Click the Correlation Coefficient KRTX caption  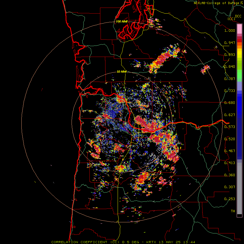(123, 242)
